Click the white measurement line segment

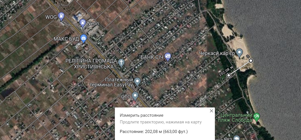240,68
